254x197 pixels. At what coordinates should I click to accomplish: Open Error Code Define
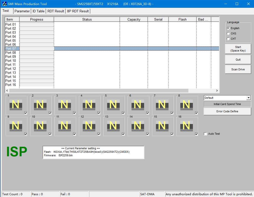coord(227,111)
